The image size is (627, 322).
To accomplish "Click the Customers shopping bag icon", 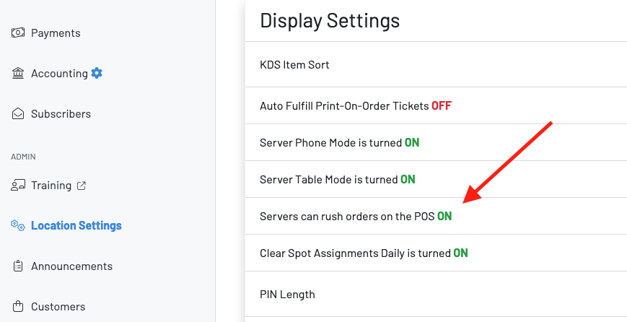I will tap(18, 307).
